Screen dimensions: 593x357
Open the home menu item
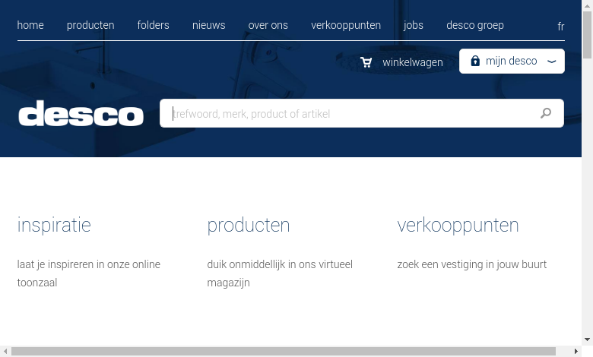click(30, 25)
